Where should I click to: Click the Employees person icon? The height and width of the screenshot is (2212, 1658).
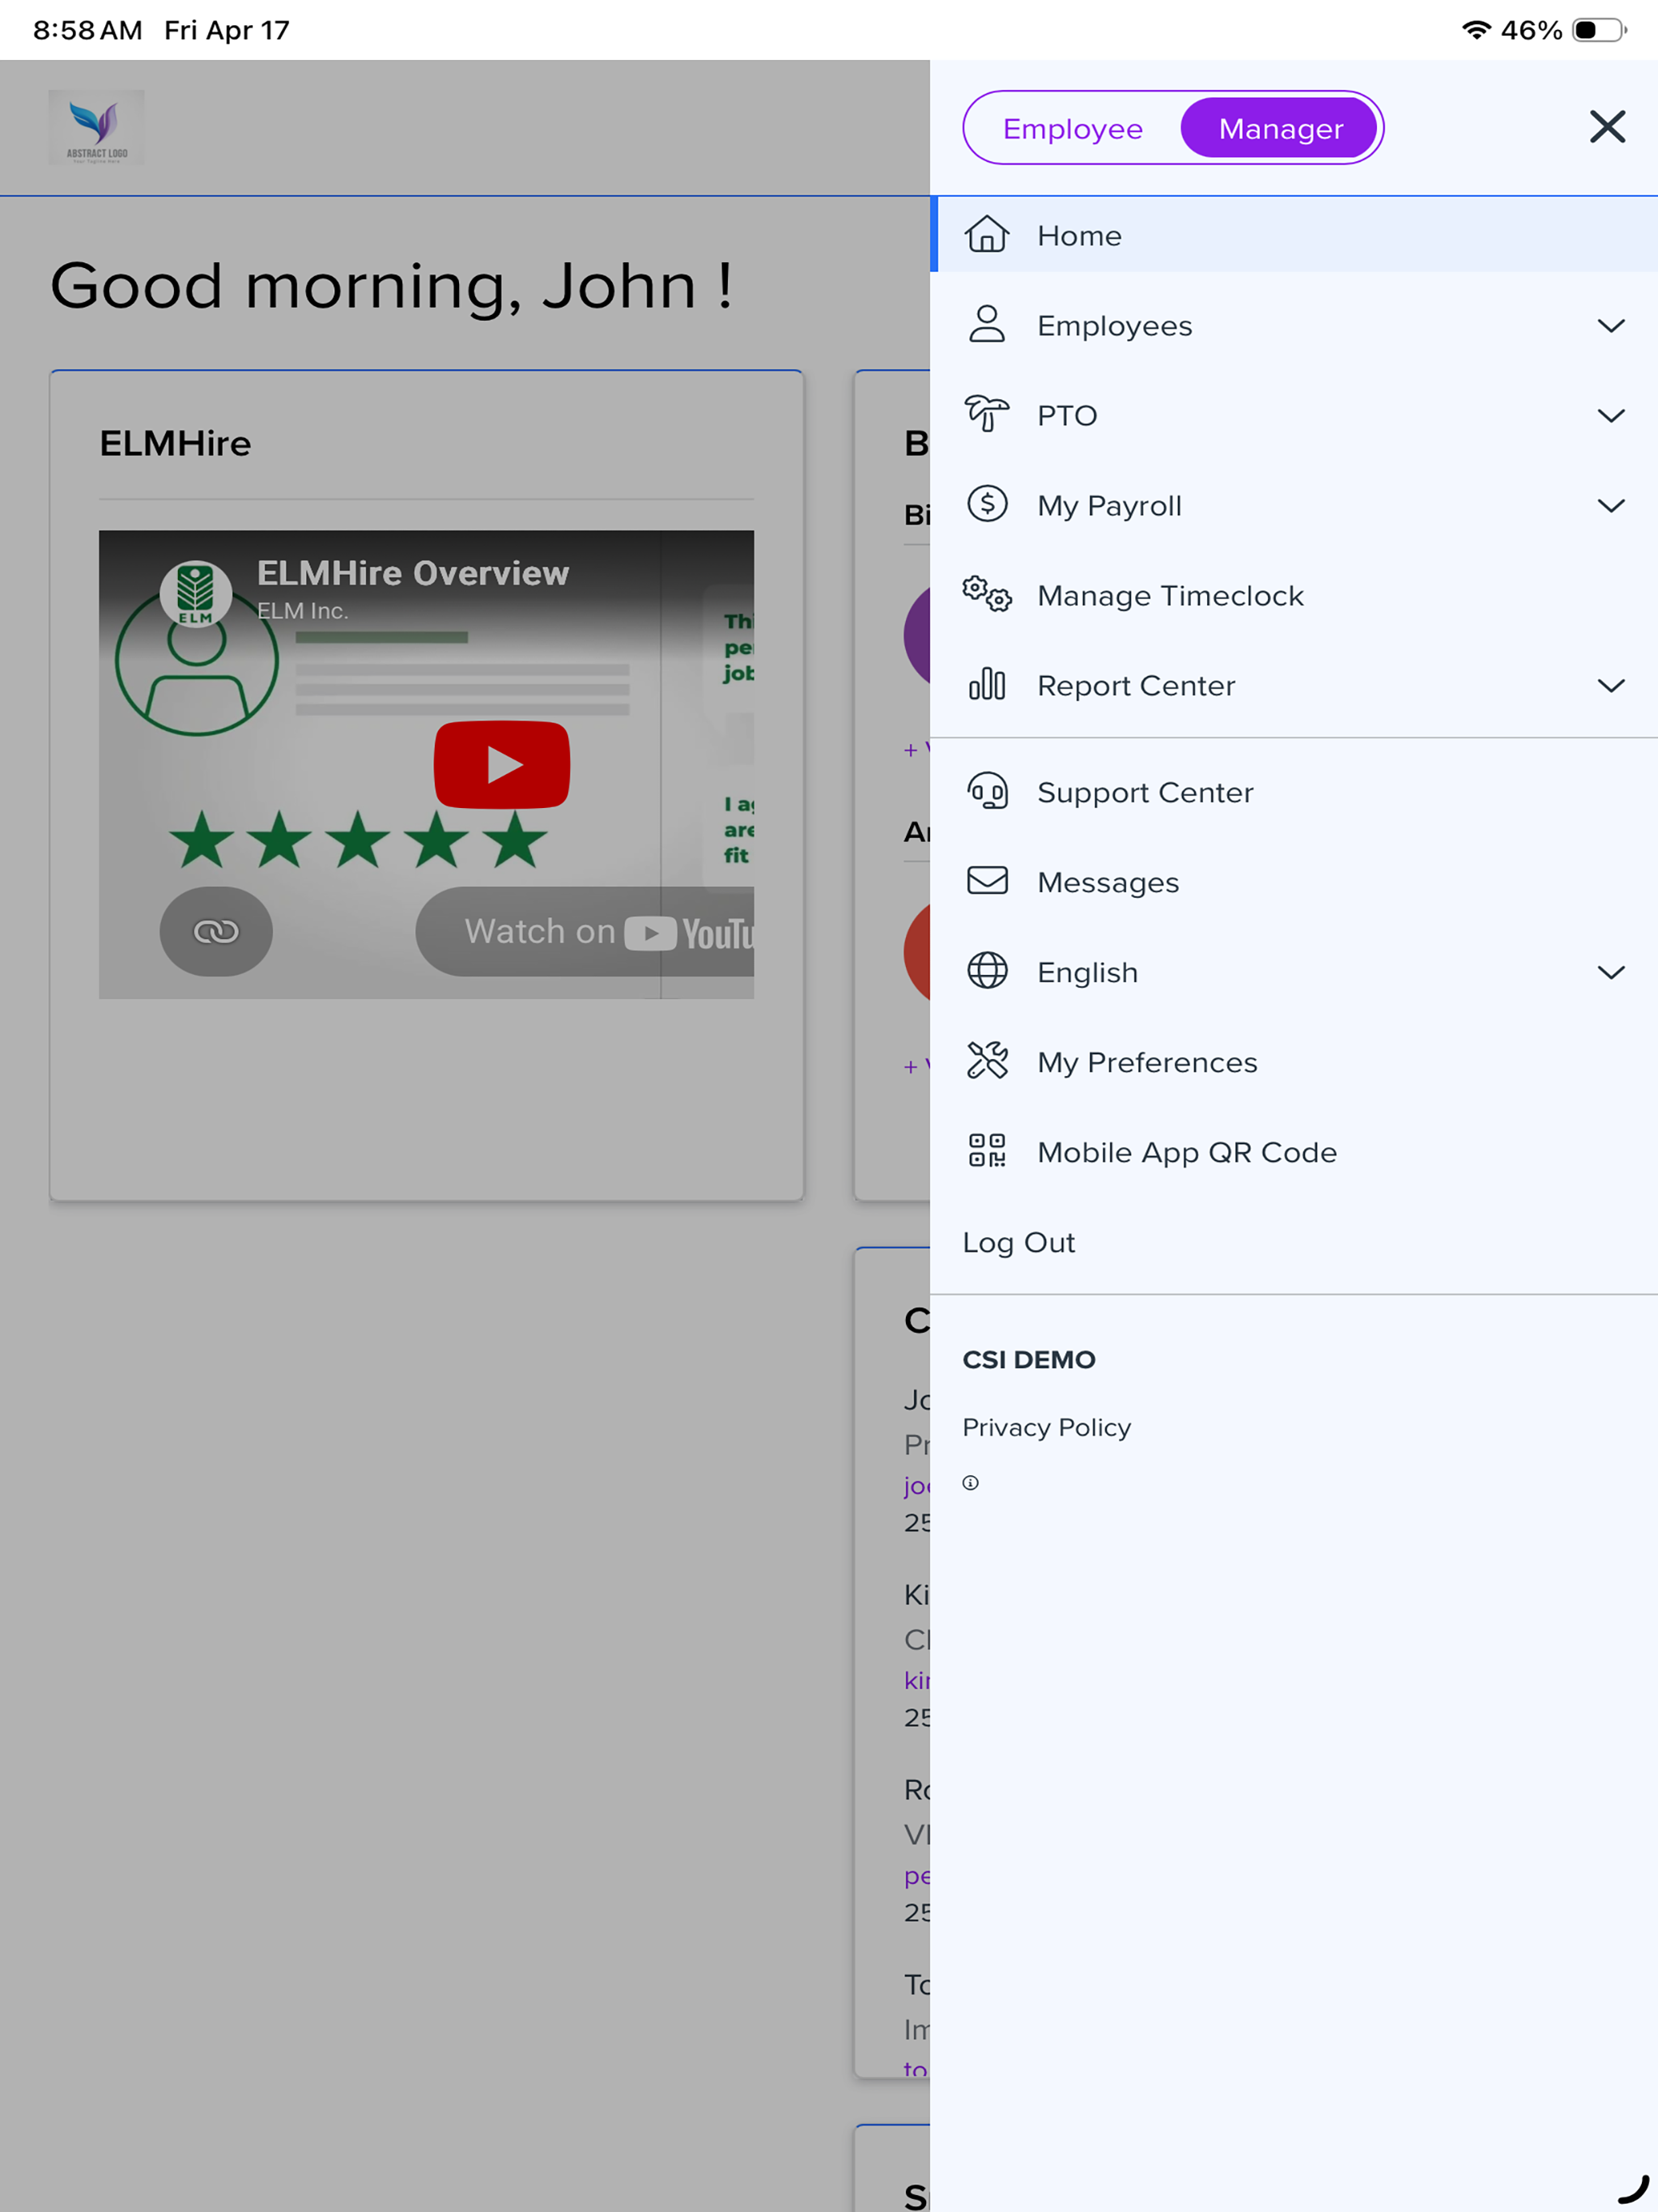tap(987, 325)
